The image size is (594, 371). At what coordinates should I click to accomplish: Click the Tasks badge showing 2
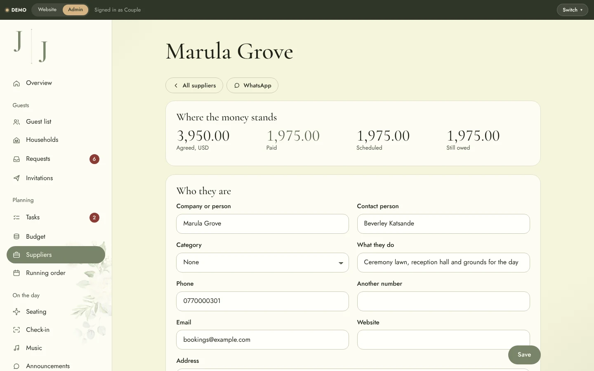tap(94, 218)
